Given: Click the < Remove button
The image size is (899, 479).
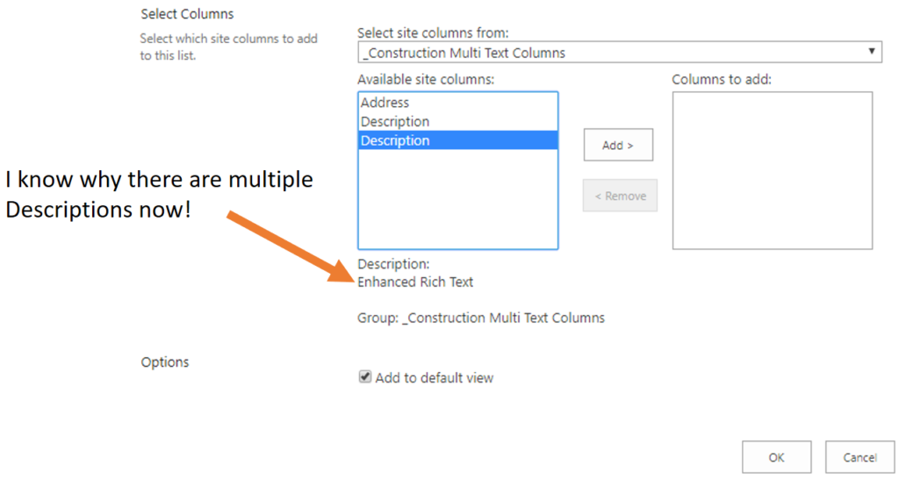Looking at the screenshot, I should (620, 196).
